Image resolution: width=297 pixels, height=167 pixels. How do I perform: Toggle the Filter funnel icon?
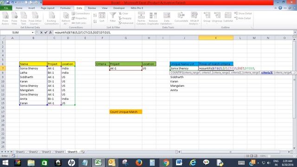coord(113,18)
